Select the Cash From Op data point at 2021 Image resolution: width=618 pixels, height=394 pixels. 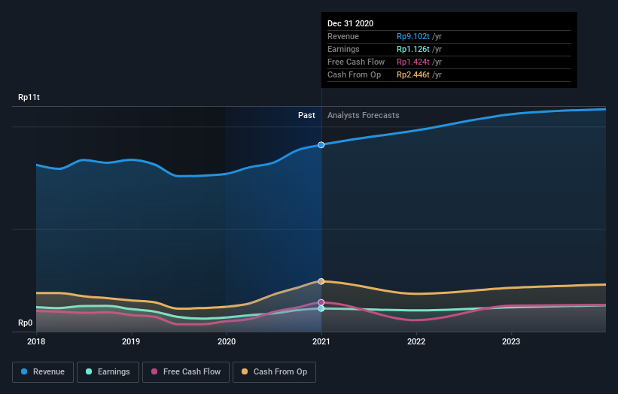(x=321, y=281)
